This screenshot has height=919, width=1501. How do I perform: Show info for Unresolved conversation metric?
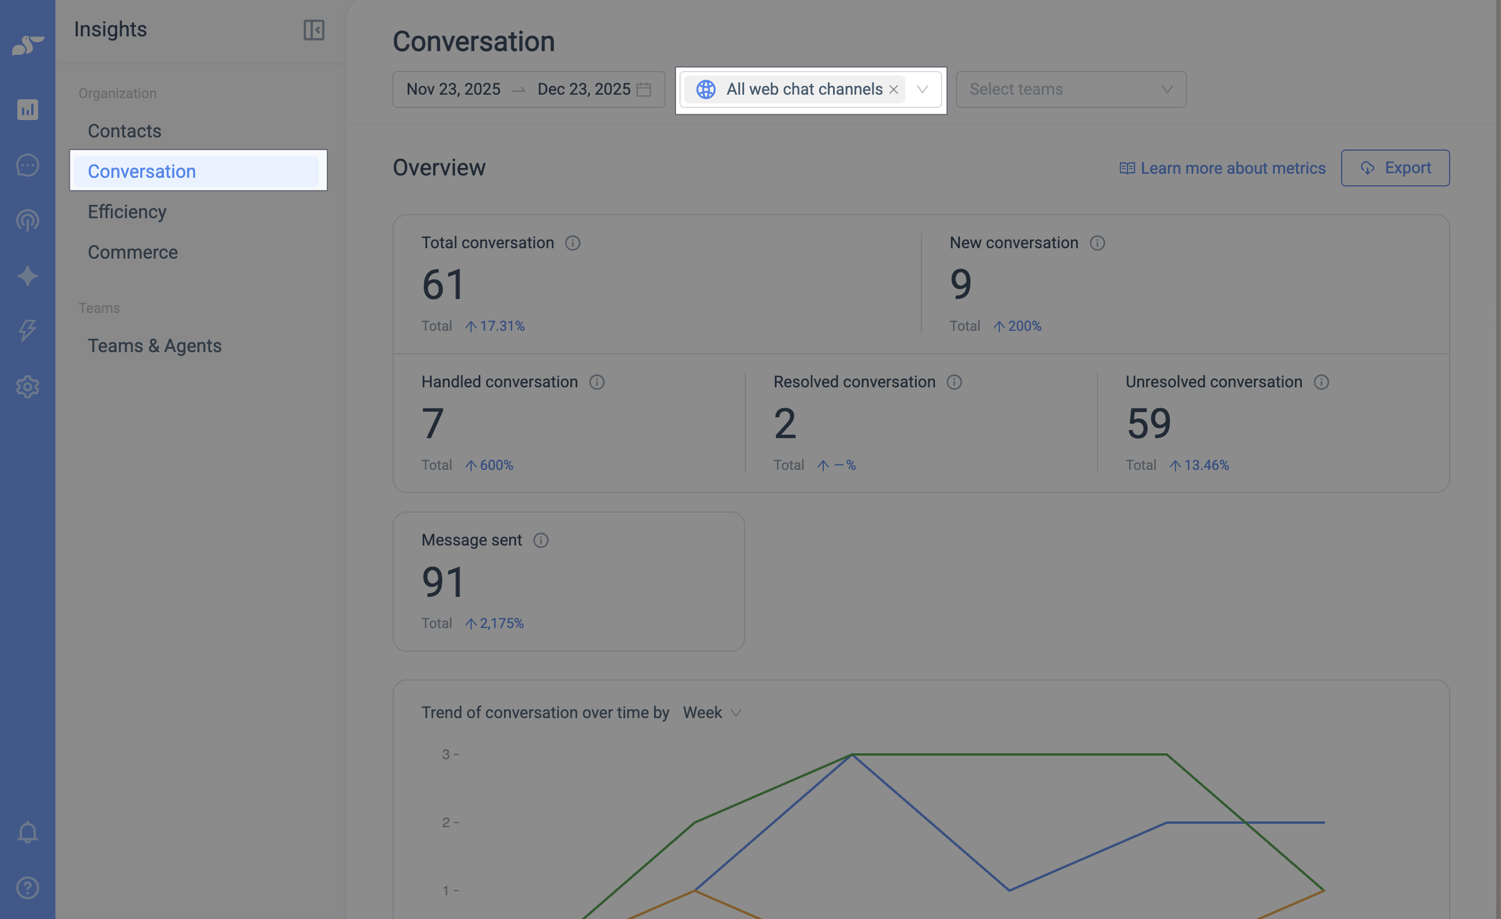pyautogui.click(x=1321, y=382)
